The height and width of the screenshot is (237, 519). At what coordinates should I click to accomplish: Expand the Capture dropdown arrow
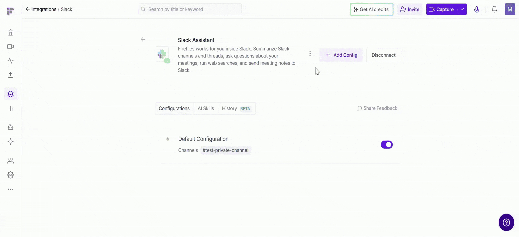pos(462,9)
